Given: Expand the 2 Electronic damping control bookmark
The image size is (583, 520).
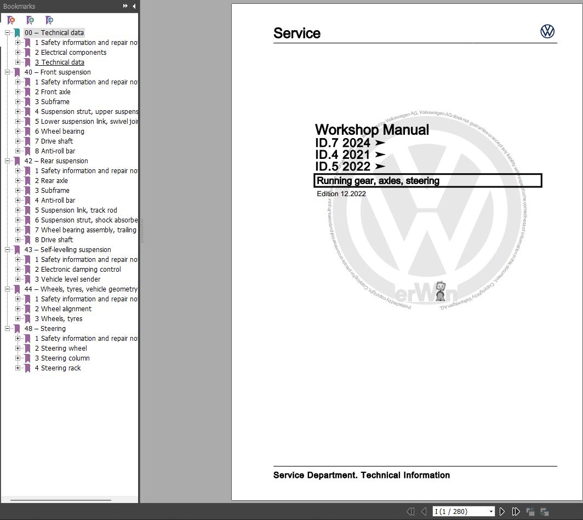Looking at the screenshot, I should click(x=18, y=270).
